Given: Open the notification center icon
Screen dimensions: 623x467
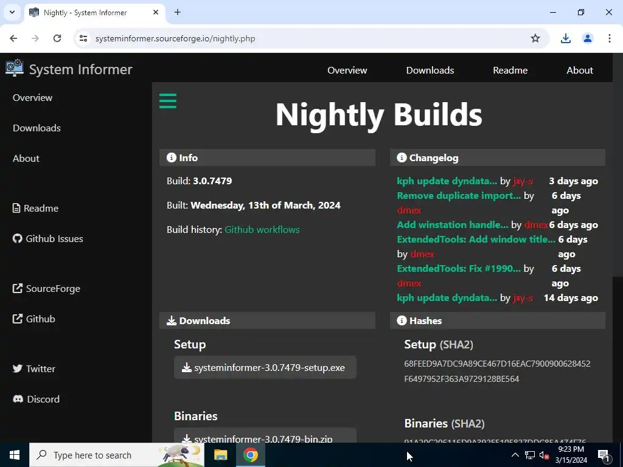Looking at the screenshot, I should pyautogui.click(x=604, y=455).
